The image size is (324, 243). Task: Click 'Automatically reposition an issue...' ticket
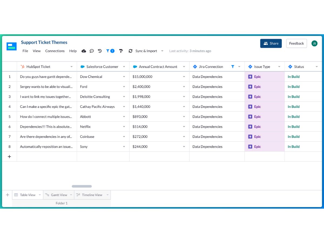click(47, 147)
